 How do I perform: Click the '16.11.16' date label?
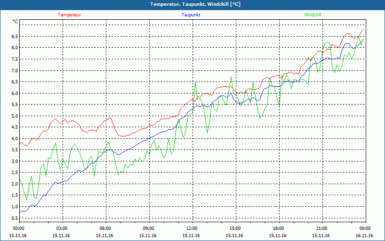(364, 236)
